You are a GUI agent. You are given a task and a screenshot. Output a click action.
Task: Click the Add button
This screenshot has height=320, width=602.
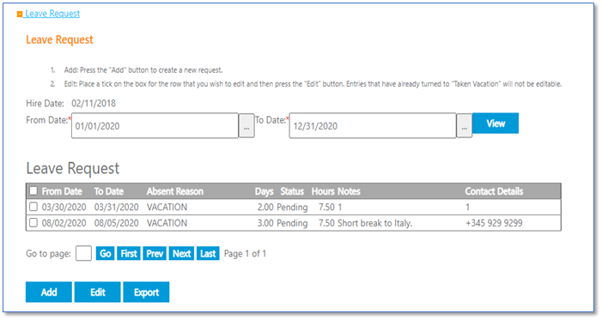[49, 292]
